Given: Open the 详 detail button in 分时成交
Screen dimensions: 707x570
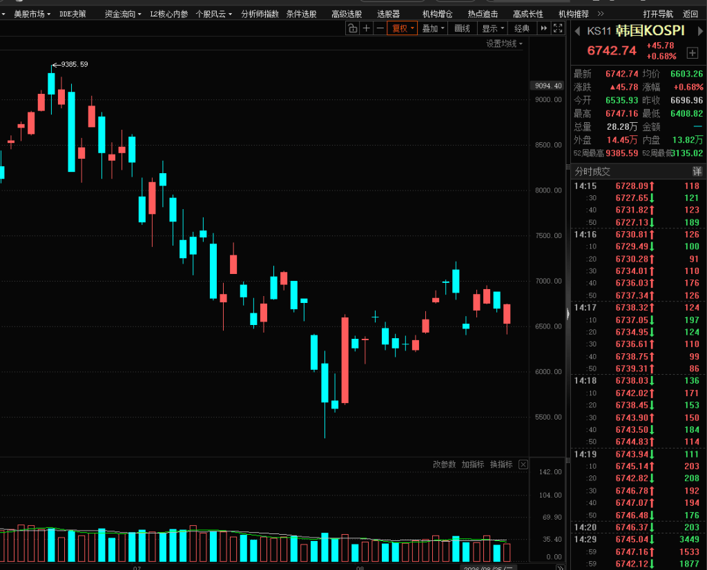Looking at the screenshot, I should [697, 171].
